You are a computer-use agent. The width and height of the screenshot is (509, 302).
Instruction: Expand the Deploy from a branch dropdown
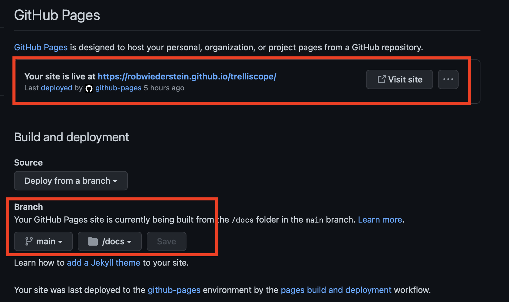click(71, 181)
